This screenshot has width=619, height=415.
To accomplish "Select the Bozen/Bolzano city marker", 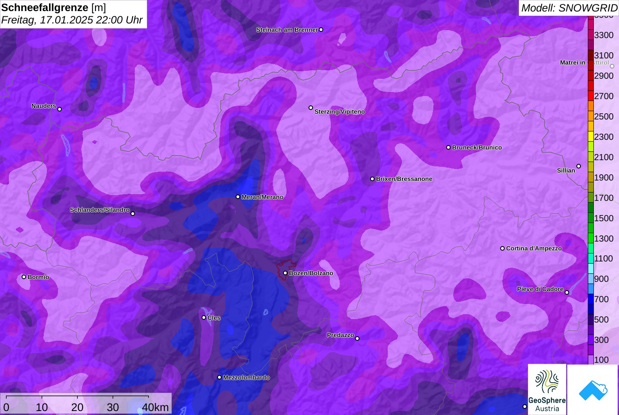I will click(285, 273).
